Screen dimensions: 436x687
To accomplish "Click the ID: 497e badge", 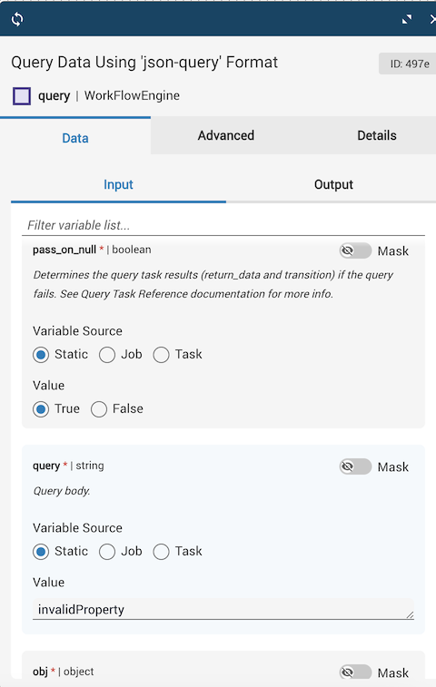I will 409,64.
